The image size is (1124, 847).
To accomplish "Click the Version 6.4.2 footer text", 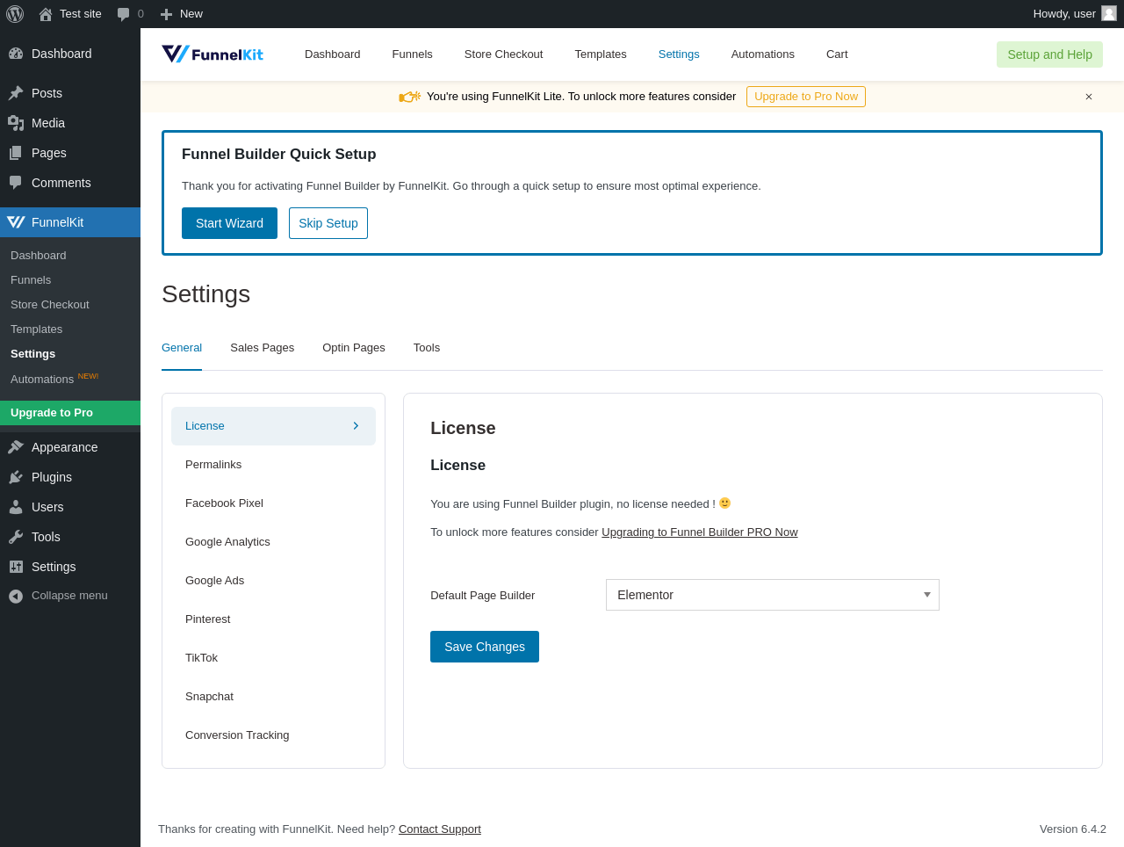I will coord(1073,829).
